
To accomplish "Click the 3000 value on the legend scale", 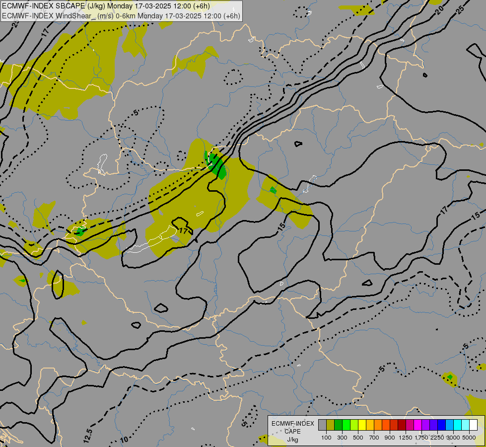I will pyautogui.click(x=453, y=438).
